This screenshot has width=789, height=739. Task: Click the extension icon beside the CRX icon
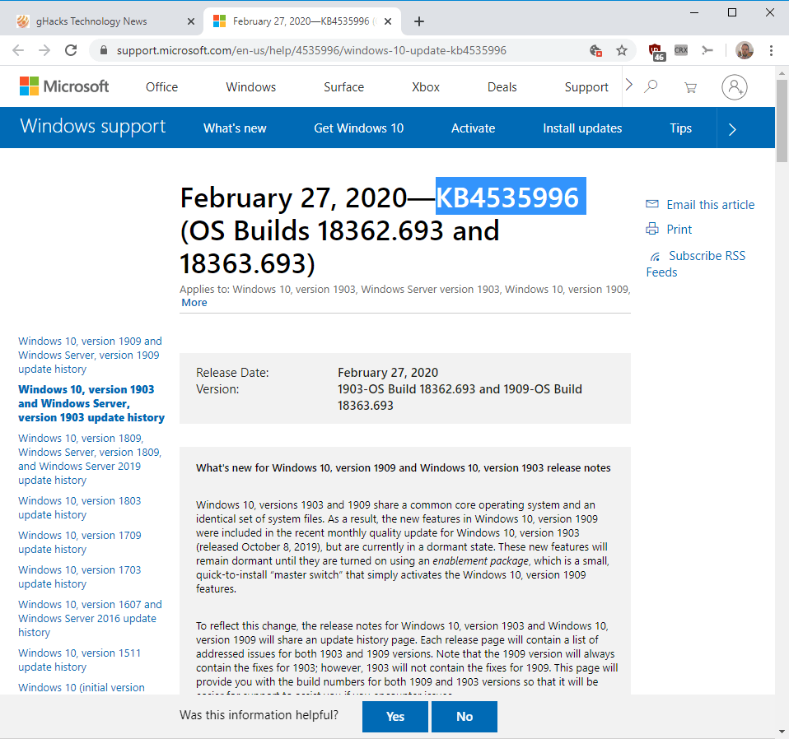[707, 50]
